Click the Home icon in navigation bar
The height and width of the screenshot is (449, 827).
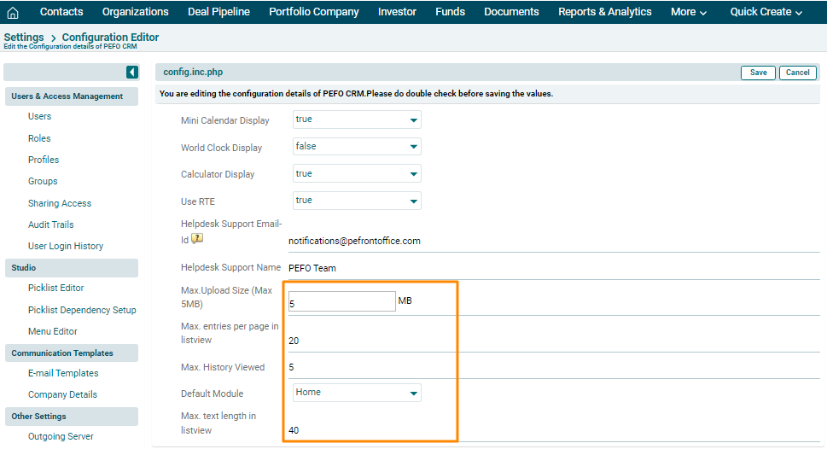tap(13, 12)
